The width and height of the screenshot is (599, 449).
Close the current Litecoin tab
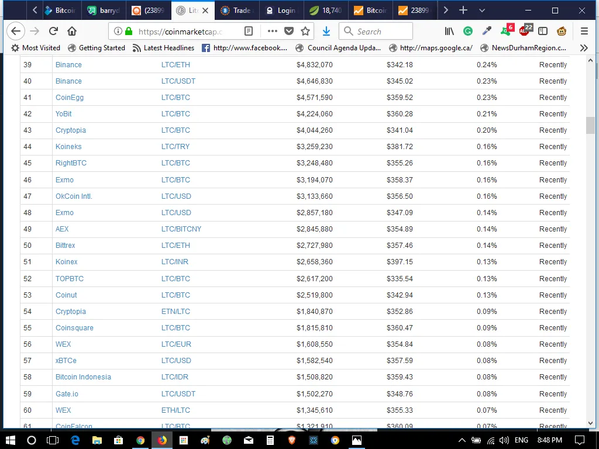205,11
